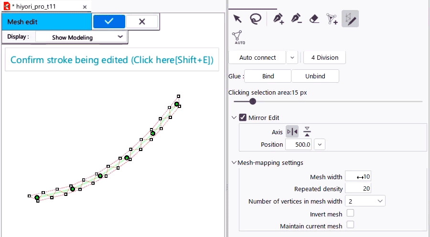This screenshot has width=430, height=237.
Task: Open the Display mode dropdown
Action: tap(80, 37)
